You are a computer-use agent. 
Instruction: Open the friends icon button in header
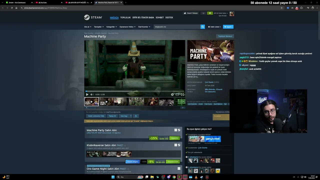203,13
